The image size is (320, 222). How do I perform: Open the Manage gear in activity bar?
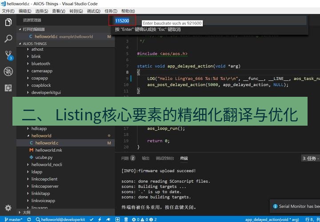pyautogui.click(x=8, y=208)
